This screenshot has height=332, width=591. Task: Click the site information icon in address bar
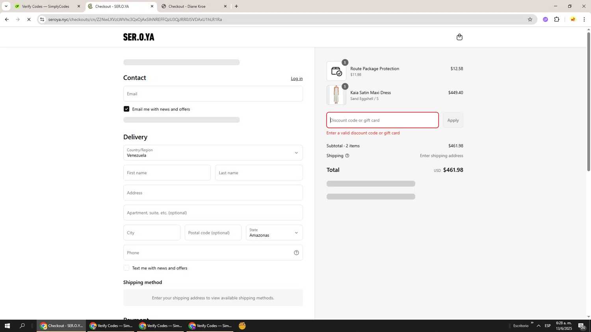(42, 19)
